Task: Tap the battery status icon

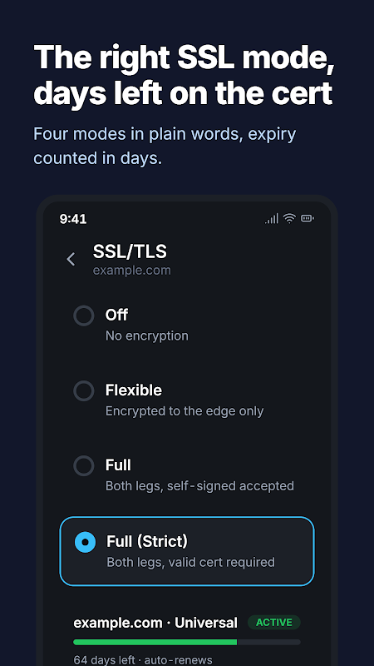Action: click(308, 219)
